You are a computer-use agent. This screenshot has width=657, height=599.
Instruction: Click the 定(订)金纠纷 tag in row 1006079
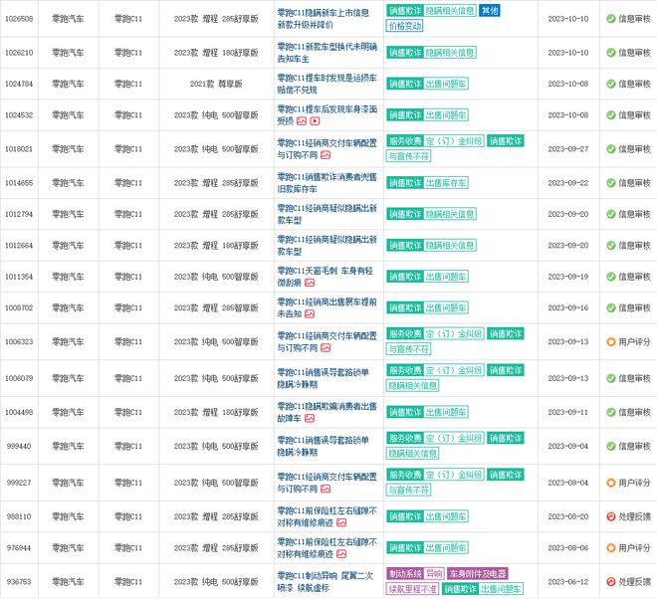454,370
